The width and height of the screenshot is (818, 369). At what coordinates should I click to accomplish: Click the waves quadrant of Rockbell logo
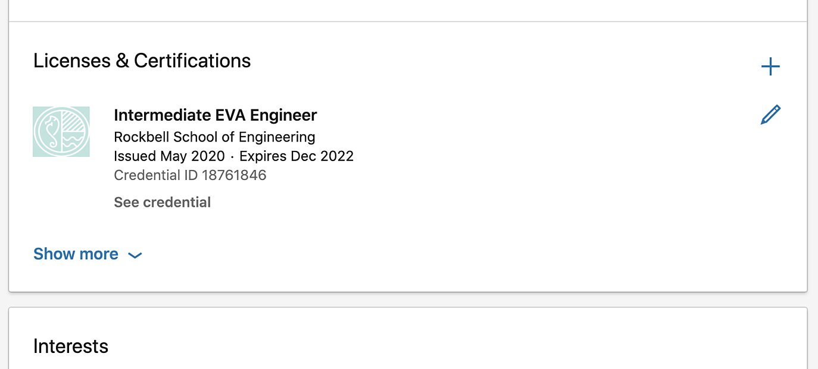[x=74, y=142]
